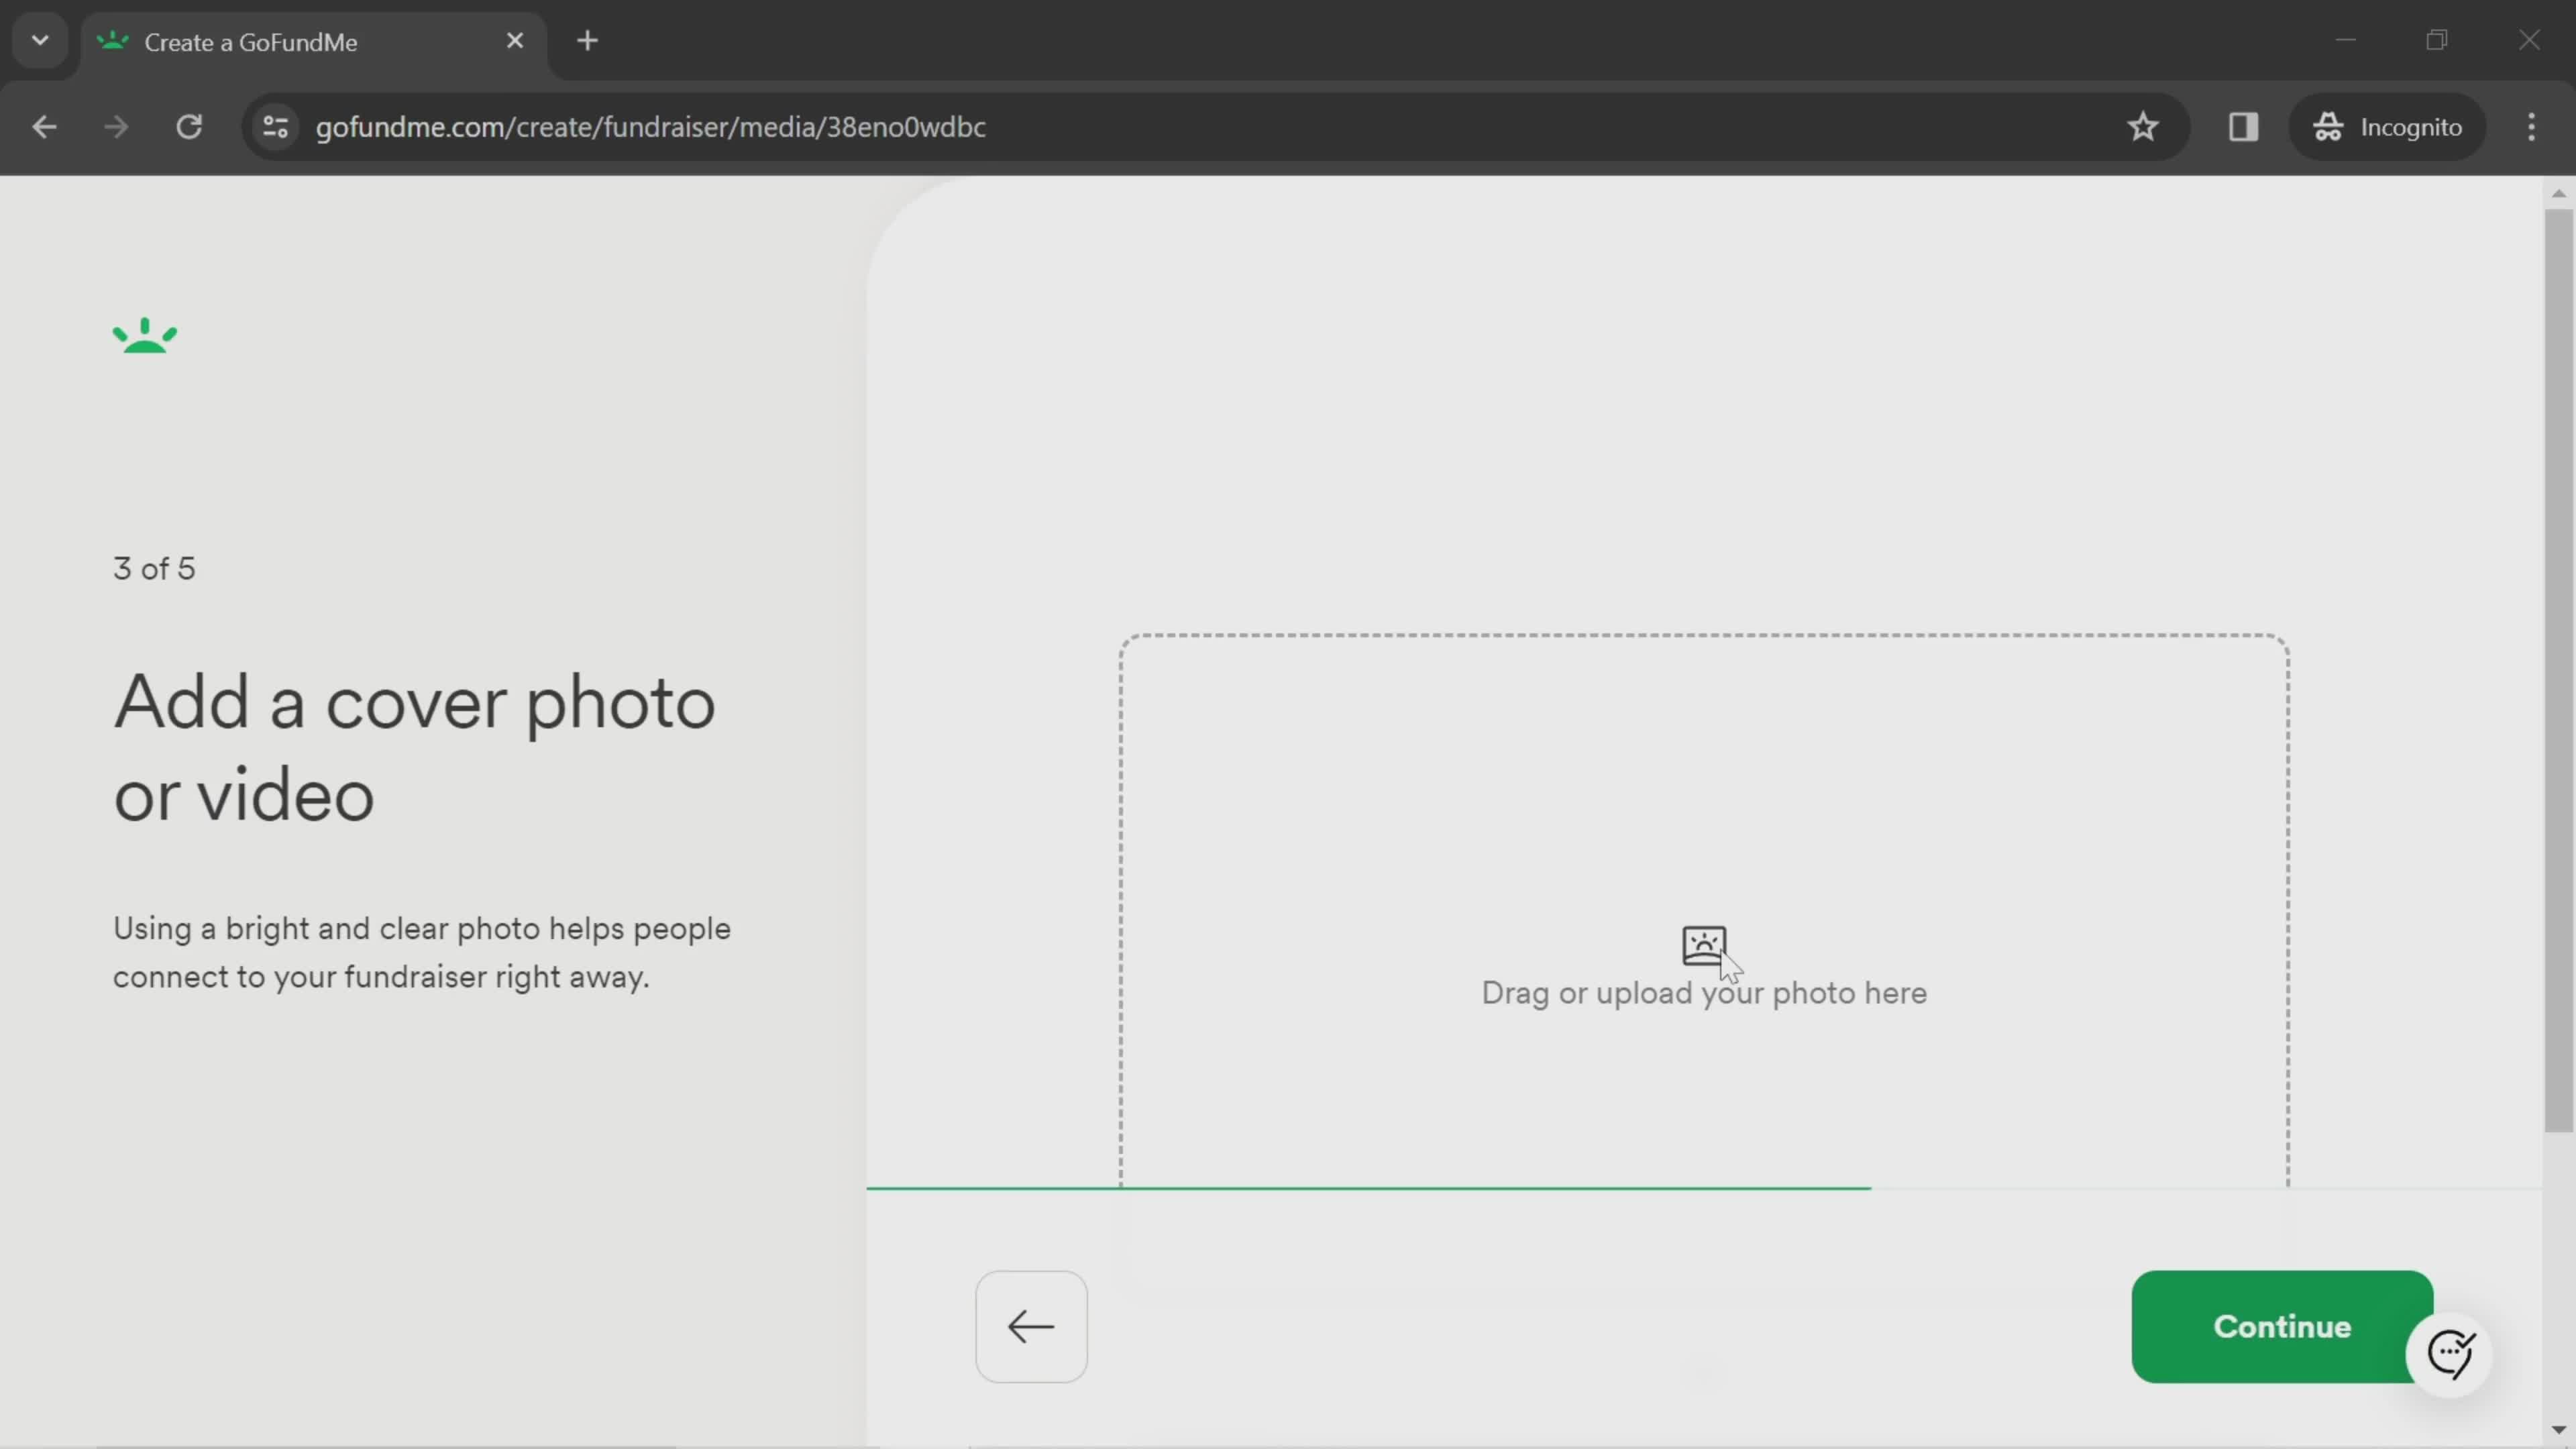Image resolution: width=2576 pixels, height=1449 pixels.
Task: Open the tab search dropdown
Action: point(40,41)
